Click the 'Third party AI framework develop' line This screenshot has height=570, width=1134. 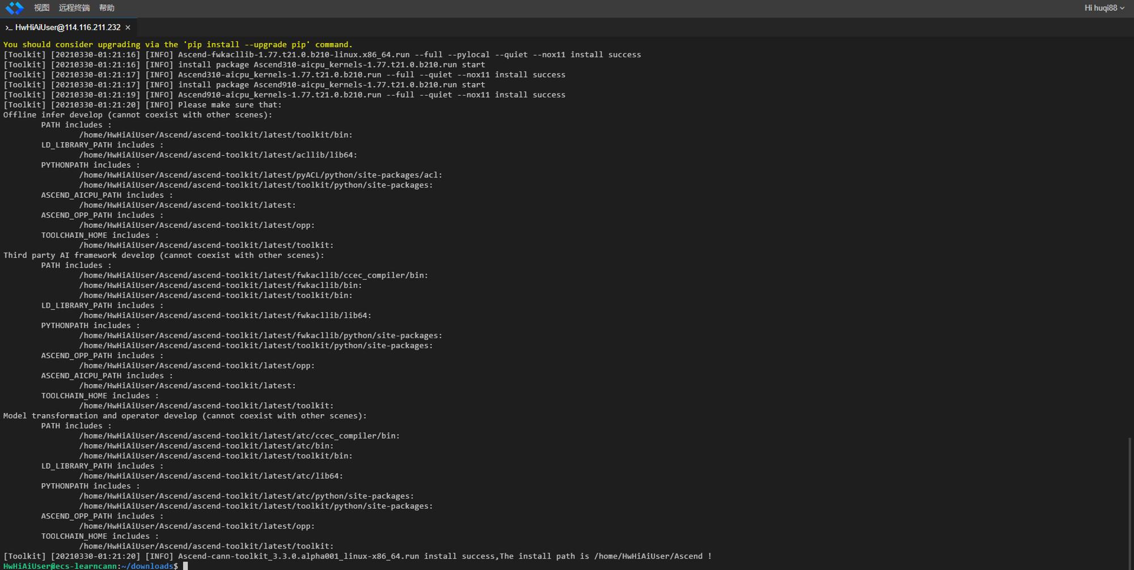click(x=164, y=256)
